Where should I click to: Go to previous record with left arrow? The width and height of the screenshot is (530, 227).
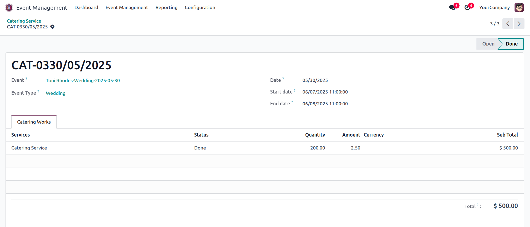(508, 24)
